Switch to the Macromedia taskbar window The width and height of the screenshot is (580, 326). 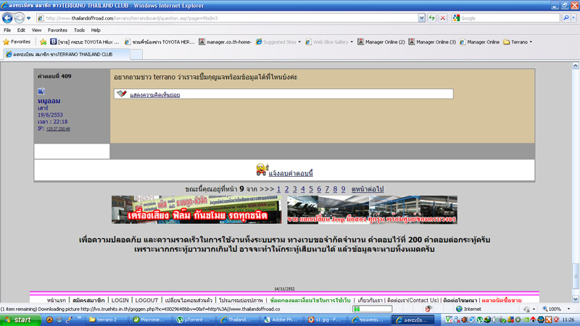(x=150, y=319)
